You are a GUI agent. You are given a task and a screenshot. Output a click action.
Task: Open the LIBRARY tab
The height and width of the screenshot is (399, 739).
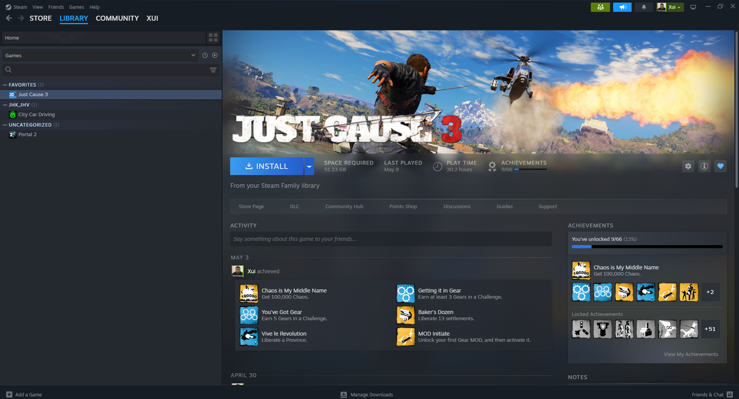[x=74, y=18]
